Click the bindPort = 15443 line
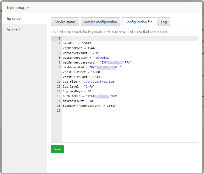Viewport: 204px width, 174px height. point(77,43)
